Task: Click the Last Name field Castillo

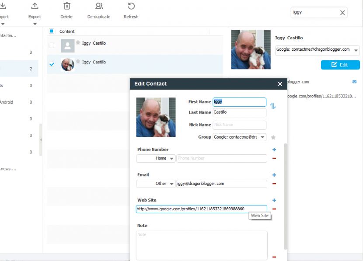Action: pyautogui.click(x=239, y=112)
